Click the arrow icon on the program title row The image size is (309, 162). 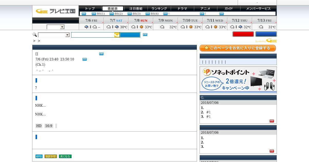tap(101, 54)
